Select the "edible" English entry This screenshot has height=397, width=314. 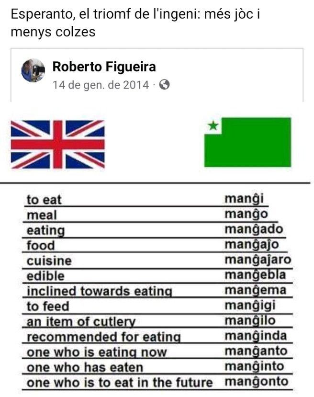[x=45, y=276]
